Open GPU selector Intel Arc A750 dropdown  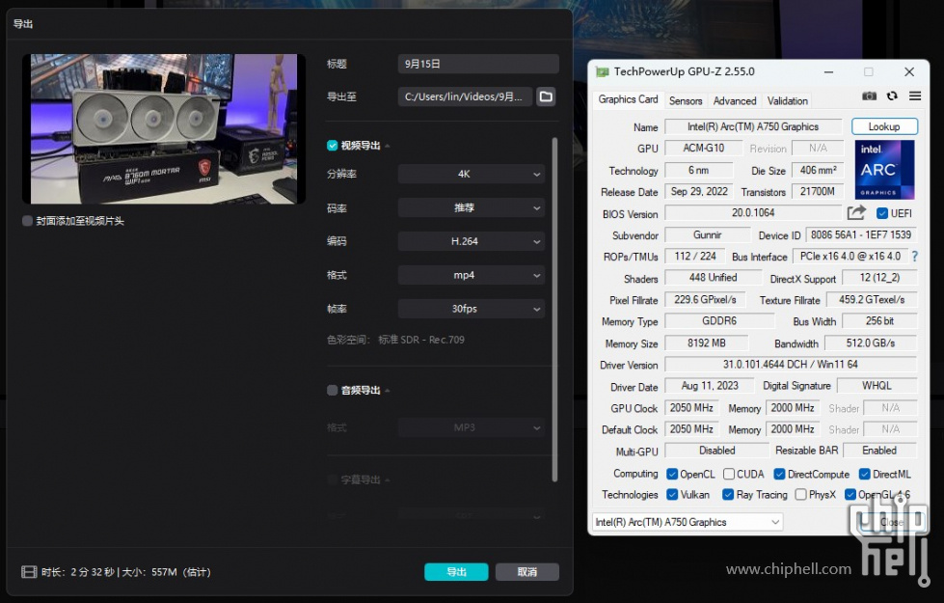(x=688, y=522)
